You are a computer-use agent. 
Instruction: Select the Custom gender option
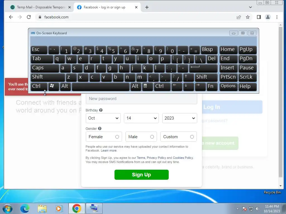tap(178, 137)
